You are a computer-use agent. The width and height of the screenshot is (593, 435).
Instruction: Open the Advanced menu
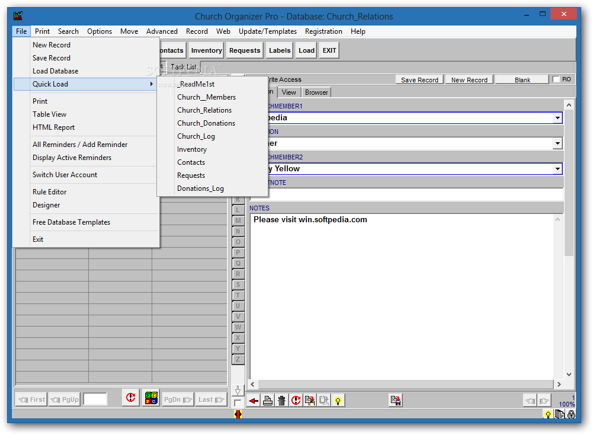click(162, 31)
